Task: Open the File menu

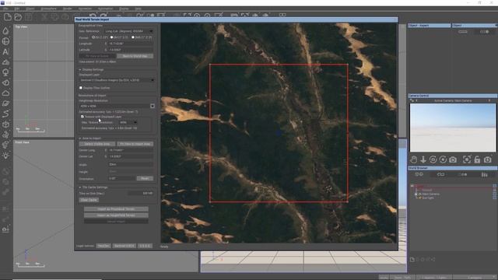Action: [x=5, y=9]
